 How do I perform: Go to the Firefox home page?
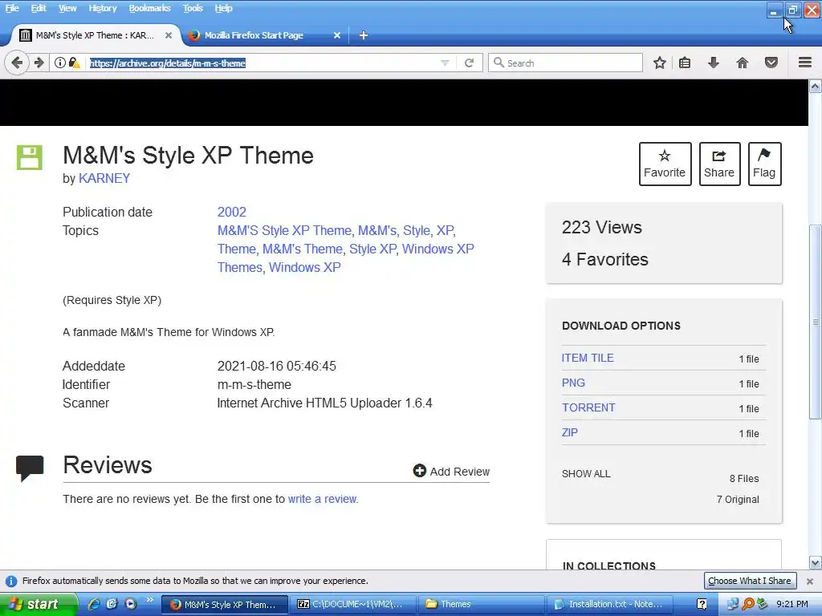coord(743,63)
